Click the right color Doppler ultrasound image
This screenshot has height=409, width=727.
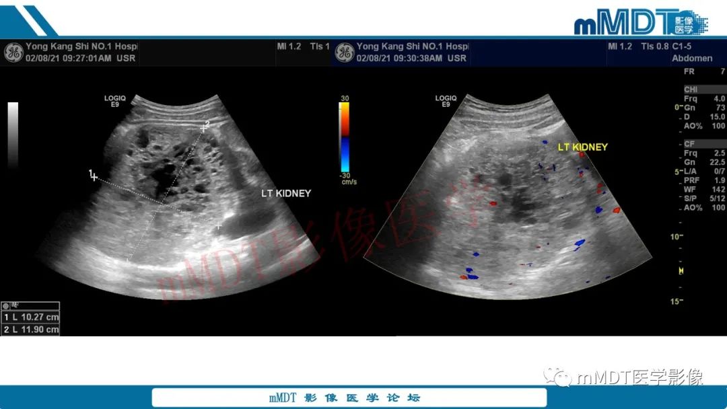click(x=508, y=197)
